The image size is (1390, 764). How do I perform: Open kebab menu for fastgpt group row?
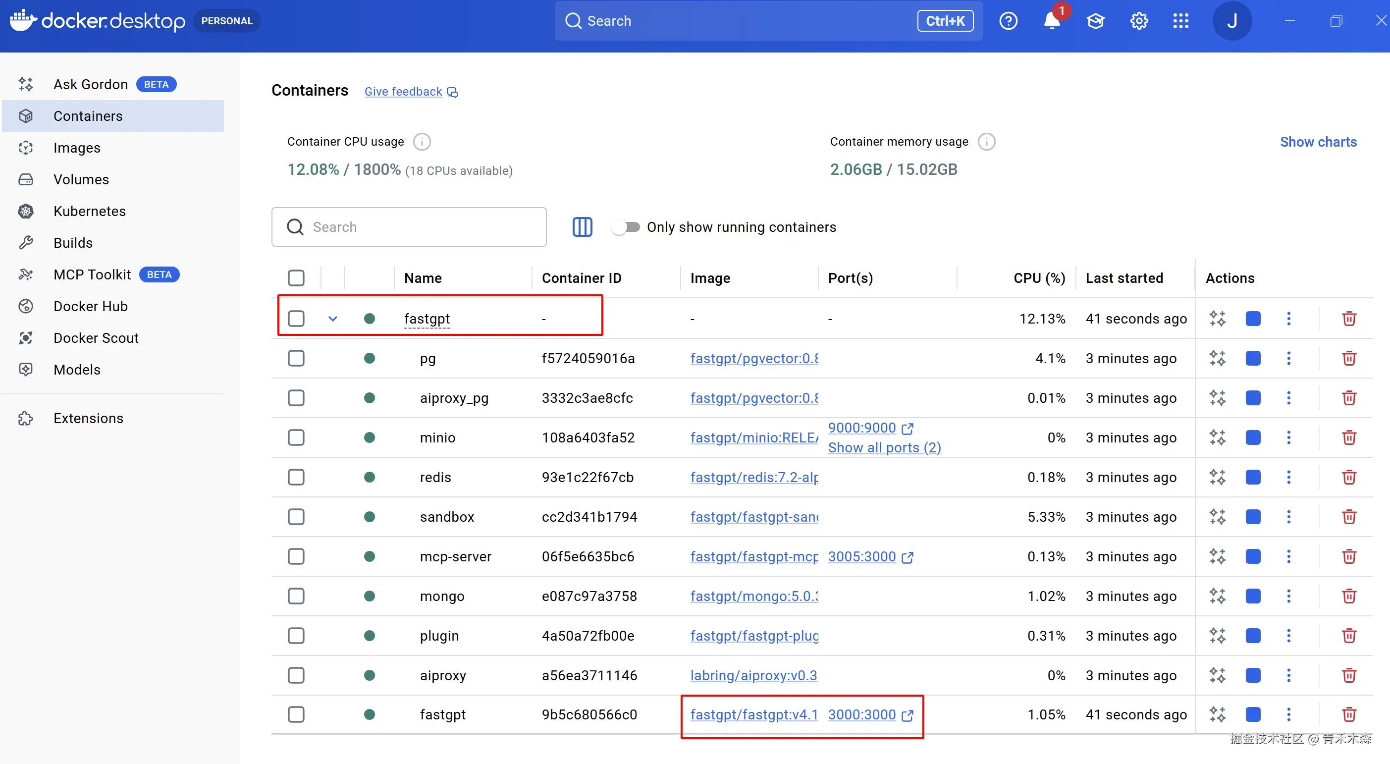point(1288,318)
